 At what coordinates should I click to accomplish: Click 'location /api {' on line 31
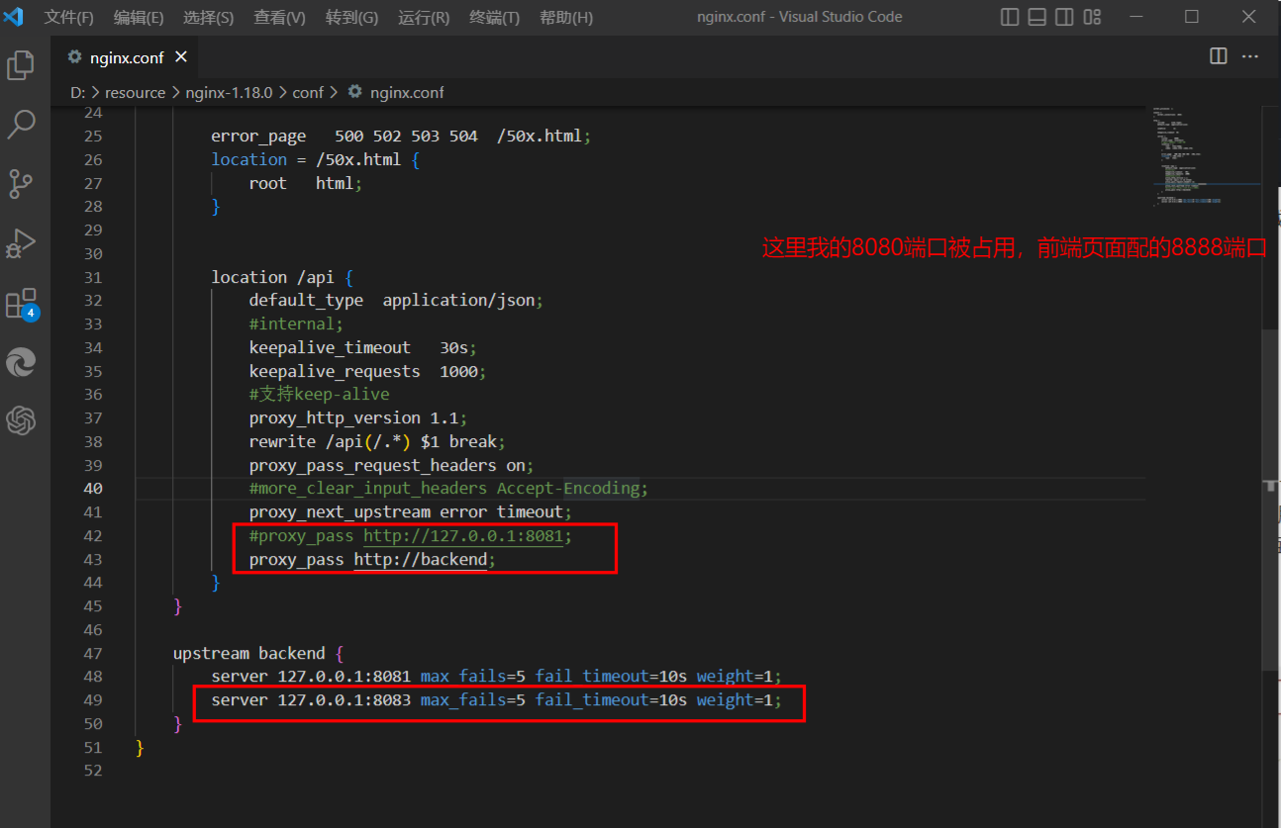coord(282,277)
